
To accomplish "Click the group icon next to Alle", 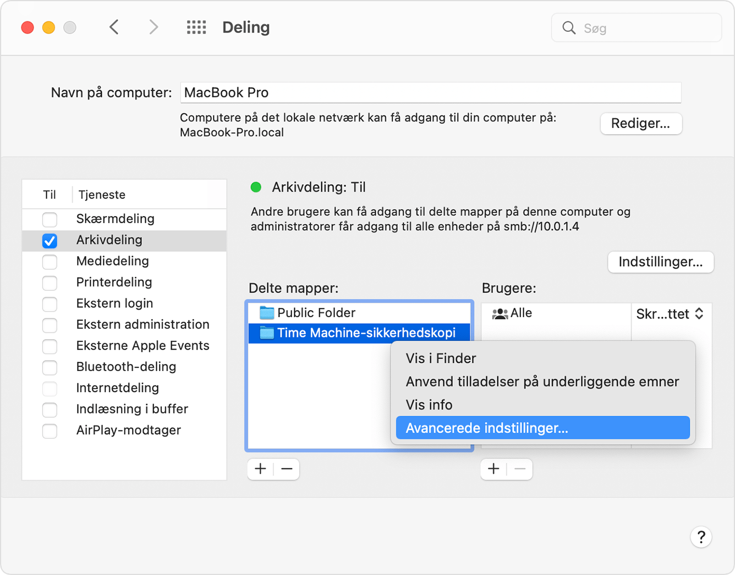I will (x=500, y=313).
